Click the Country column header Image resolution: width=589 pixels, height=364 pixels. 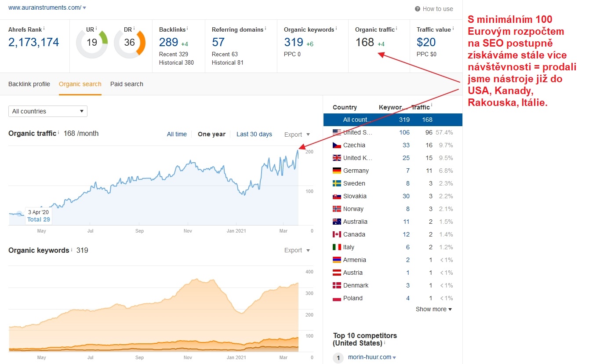[345, 107]
